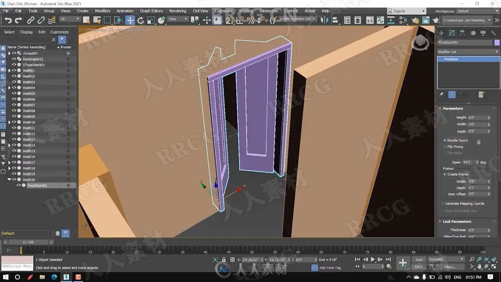Open the Utilities wrench tab

tap(494, 33)
